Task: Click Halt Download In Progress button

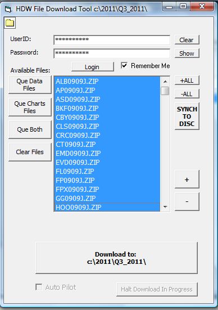Action: coord(157,289)
